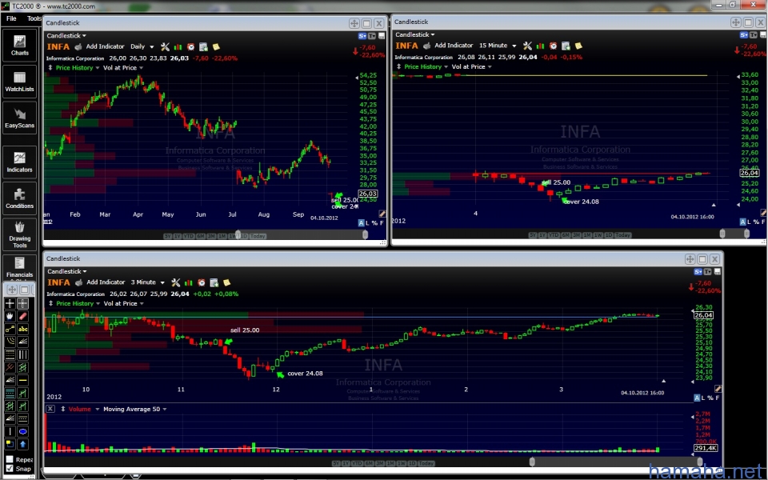The width and height of the screenshot is (768, 480).
Task: Open Candlestick dropdown in the Daily chart
Action: 66,36
